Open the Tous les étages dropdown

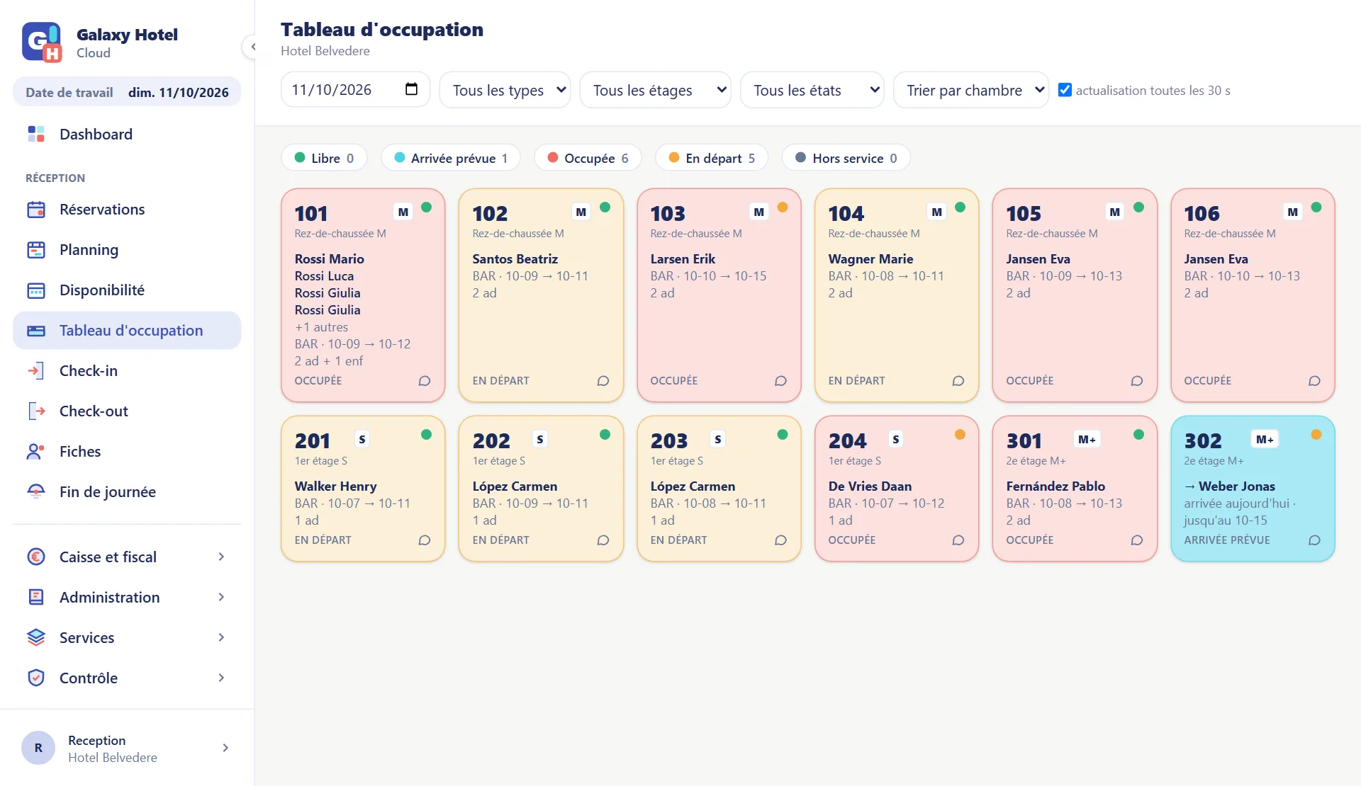656,90
